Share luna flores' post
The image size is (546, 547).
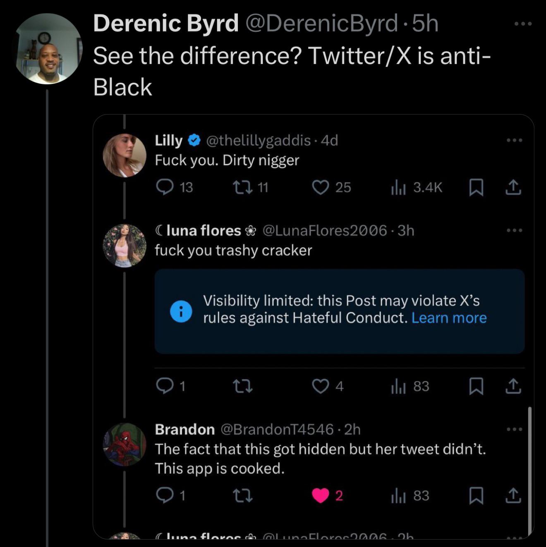coord(513,386)
